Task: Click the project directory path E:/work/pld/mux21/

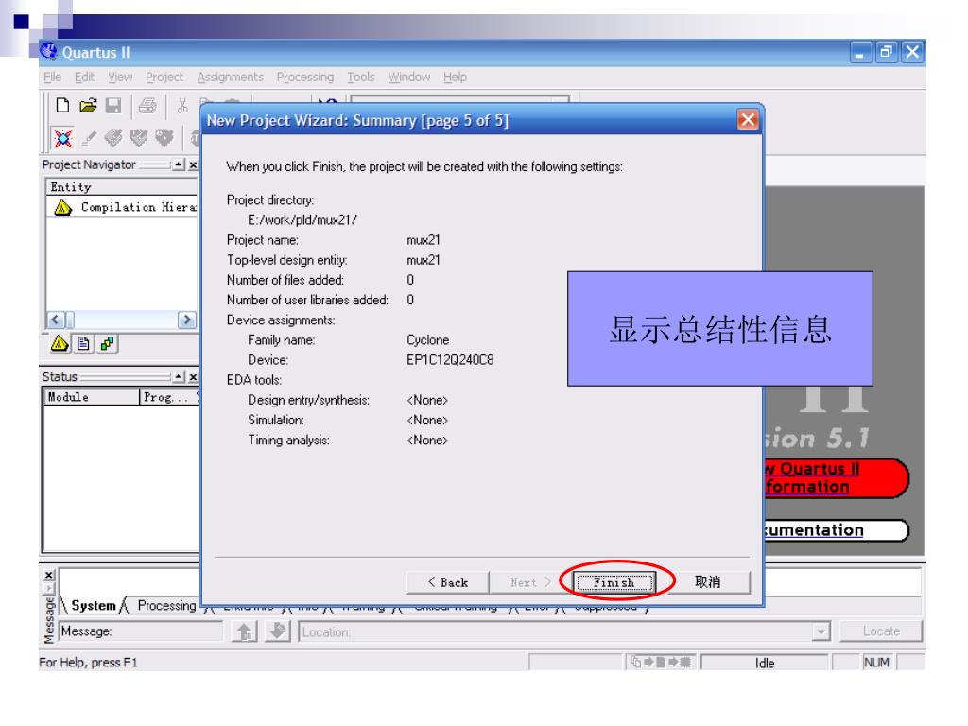Action: click(x=302, y=219)
